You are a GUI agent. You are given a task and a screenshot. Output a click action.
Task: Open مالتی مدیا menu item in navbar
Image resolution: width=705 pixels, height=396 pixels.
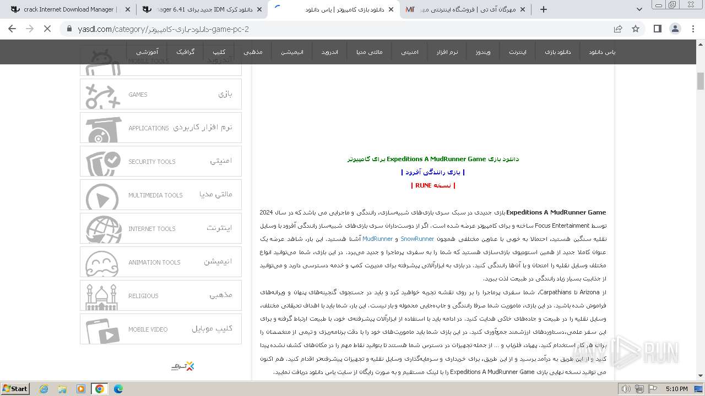pos(369,52)
